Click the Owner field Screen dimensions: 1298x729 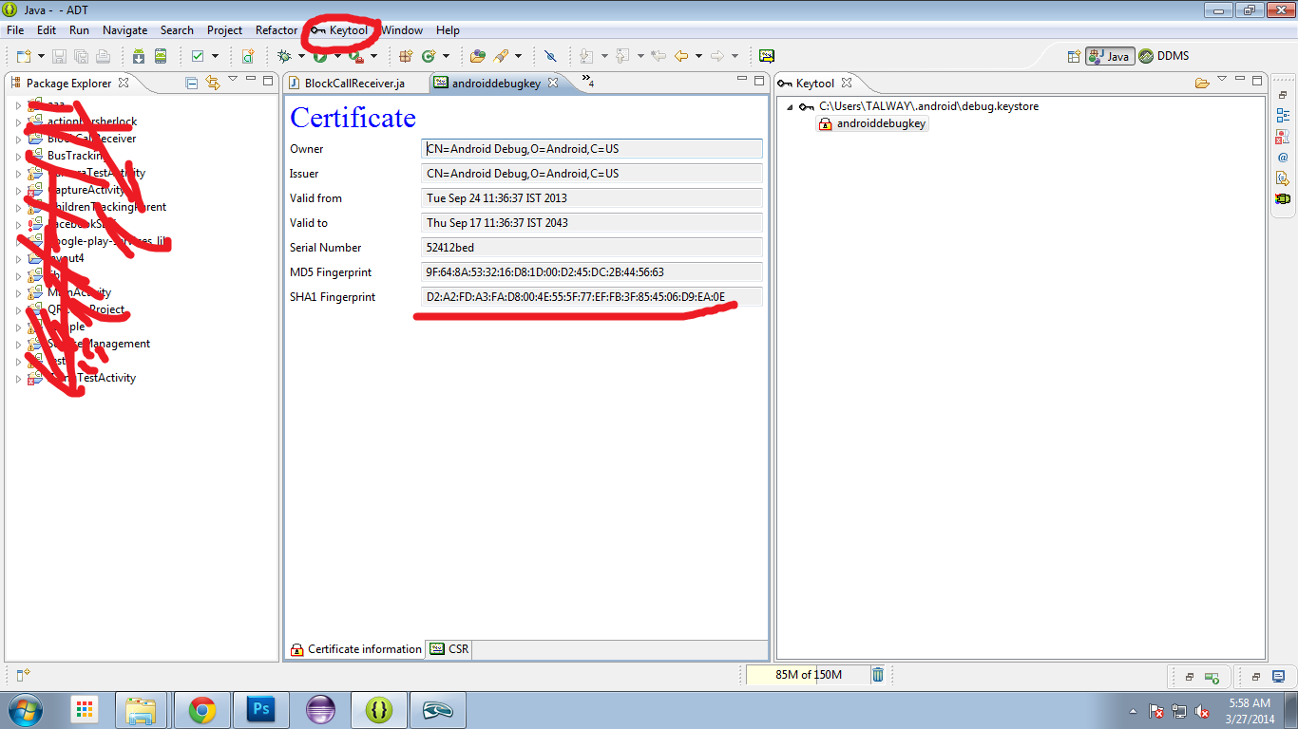tap(592, 149)
